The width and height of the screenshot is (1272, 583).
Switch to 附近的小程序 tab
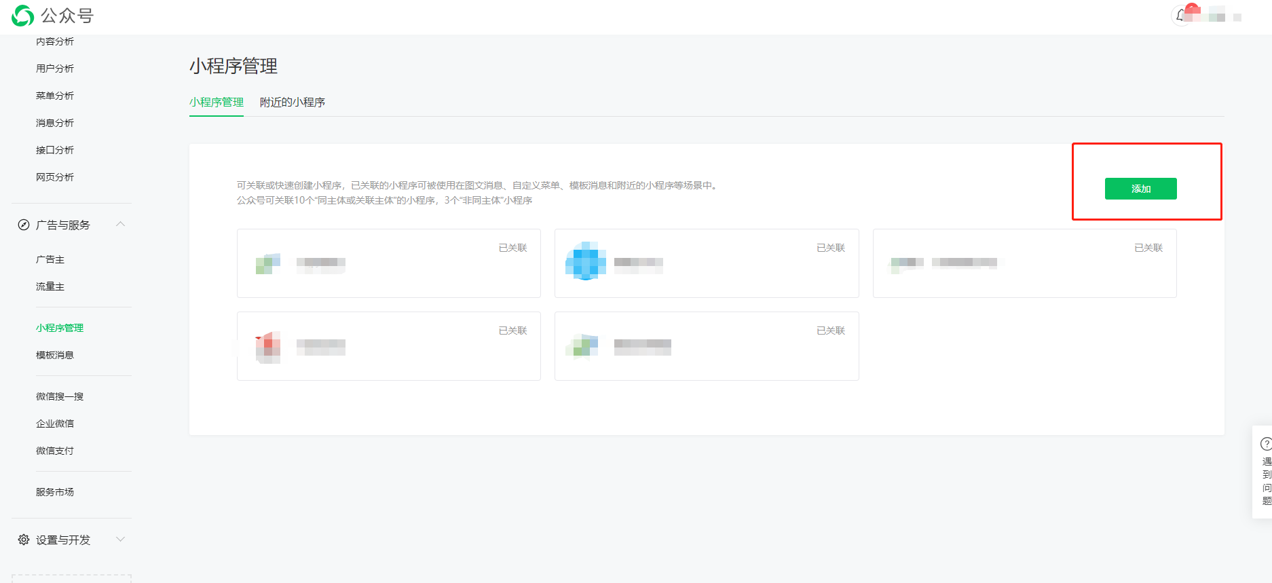[x=293, y=102]
